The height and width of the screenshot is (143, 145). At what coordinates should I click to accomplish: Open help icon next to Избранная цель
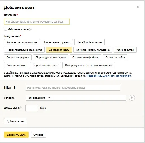pyautogui.click(x=30, y=30)
